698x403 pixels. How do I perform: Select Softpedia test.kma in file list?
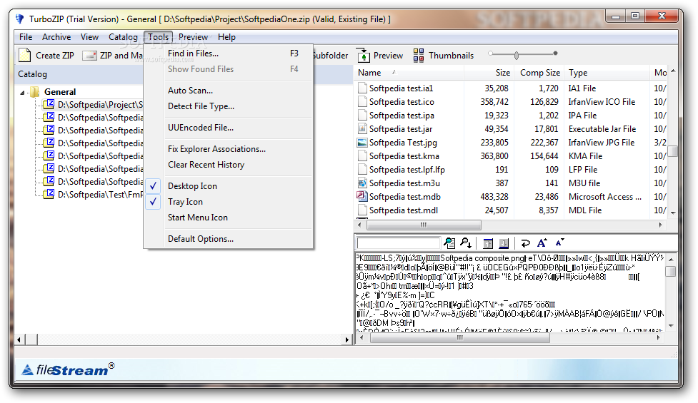coord(404,156)
